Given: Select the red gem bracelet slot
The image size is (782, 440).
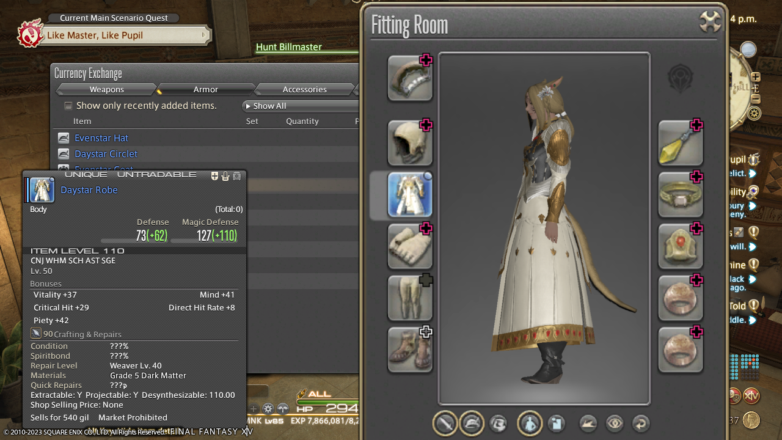Looking at the screenshot, I should (680, 246).
